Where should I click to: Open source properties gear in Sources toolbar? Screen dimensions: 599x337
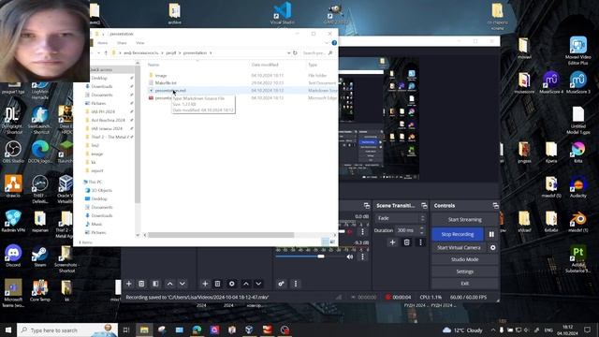pyautogui.click(x=231, y=284)
